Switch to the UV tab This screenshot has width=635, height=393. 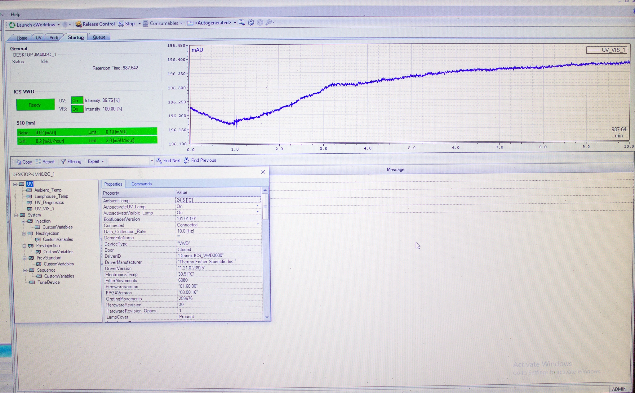coord(38,38)
